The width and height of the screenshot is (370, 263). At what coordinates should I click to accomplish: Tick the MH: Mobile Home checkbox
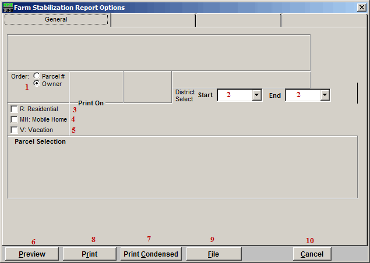[x=14, y=120]
